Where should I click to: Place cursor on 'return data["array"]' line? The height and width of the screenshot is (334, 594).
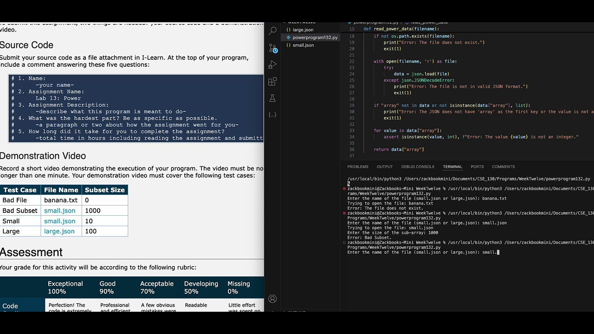399,149
